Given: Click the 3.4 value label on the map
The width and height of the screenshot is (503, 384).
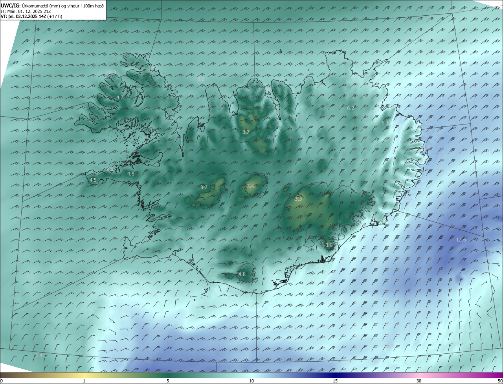Looking at the screenshot, I should pyautogui.click(x=250, y=186).
